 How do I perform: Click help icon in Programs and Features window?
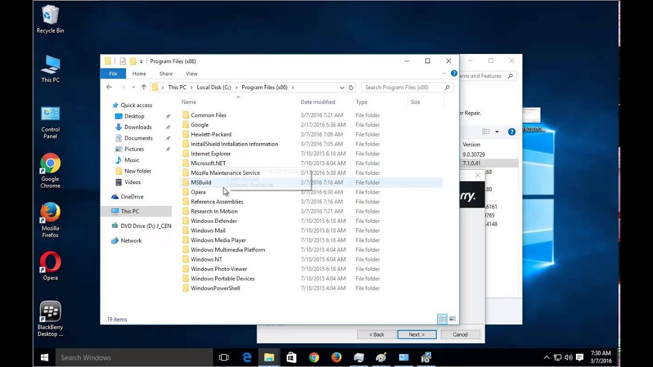pyautogui.click(x=512, y=132)
